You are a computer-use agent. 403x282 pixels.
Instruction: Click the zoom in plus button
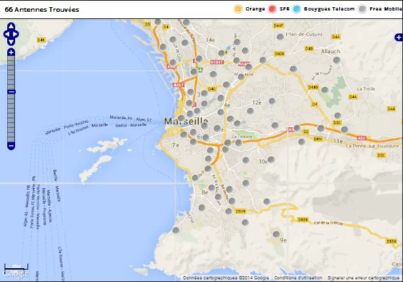point(11,52)
